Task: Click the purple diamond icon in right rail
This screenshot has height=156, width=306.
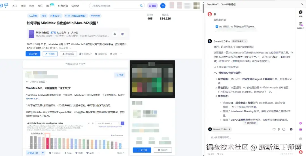Action: (301, 123)
